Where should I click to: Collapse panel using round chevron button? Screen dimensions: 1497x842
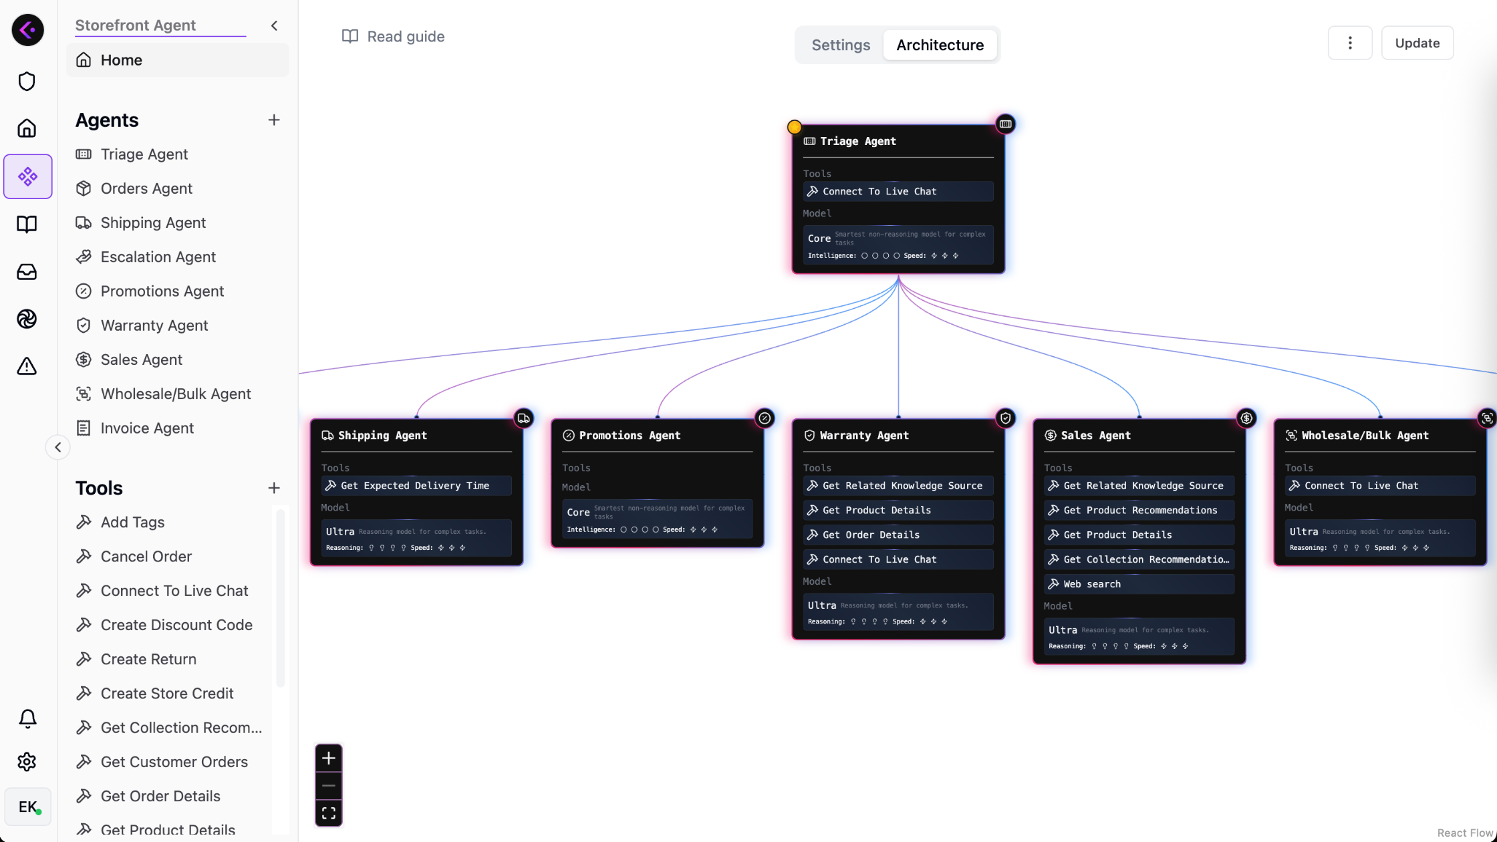58,447
